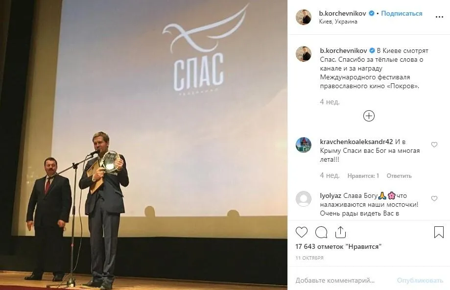Like lyolyaz's comment with the heart

click(x=434, y=198)
